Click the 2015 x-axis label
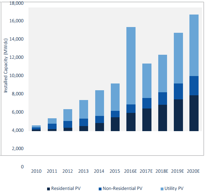The height and width of the screenshot is (195, 205). (x=115, y=171)
